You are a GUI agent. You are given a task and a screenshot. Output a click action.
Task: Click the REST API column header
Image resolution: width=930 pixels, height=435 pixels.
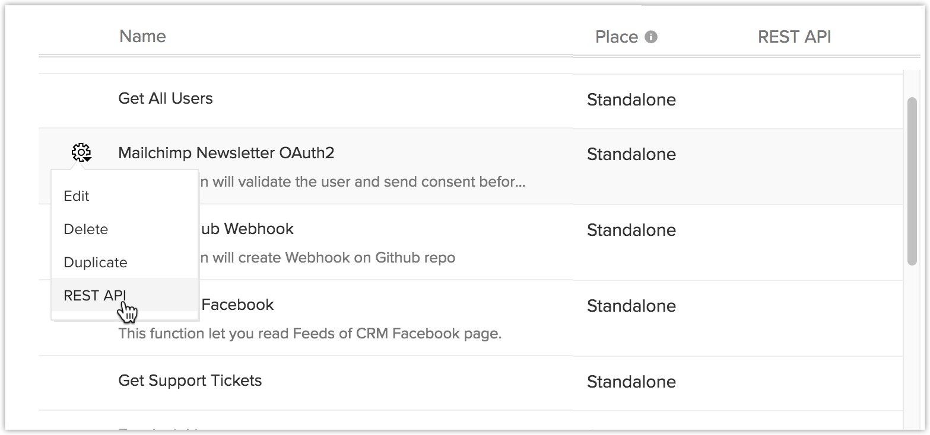[x=794, y=37]
